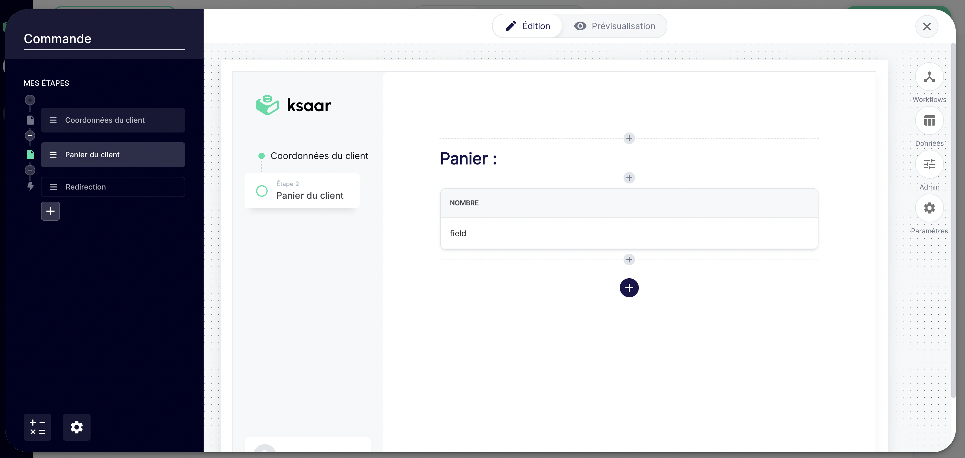Click the calculator operations icon
This screenshot has height=458, width=965.
click(x=37, y=427)
